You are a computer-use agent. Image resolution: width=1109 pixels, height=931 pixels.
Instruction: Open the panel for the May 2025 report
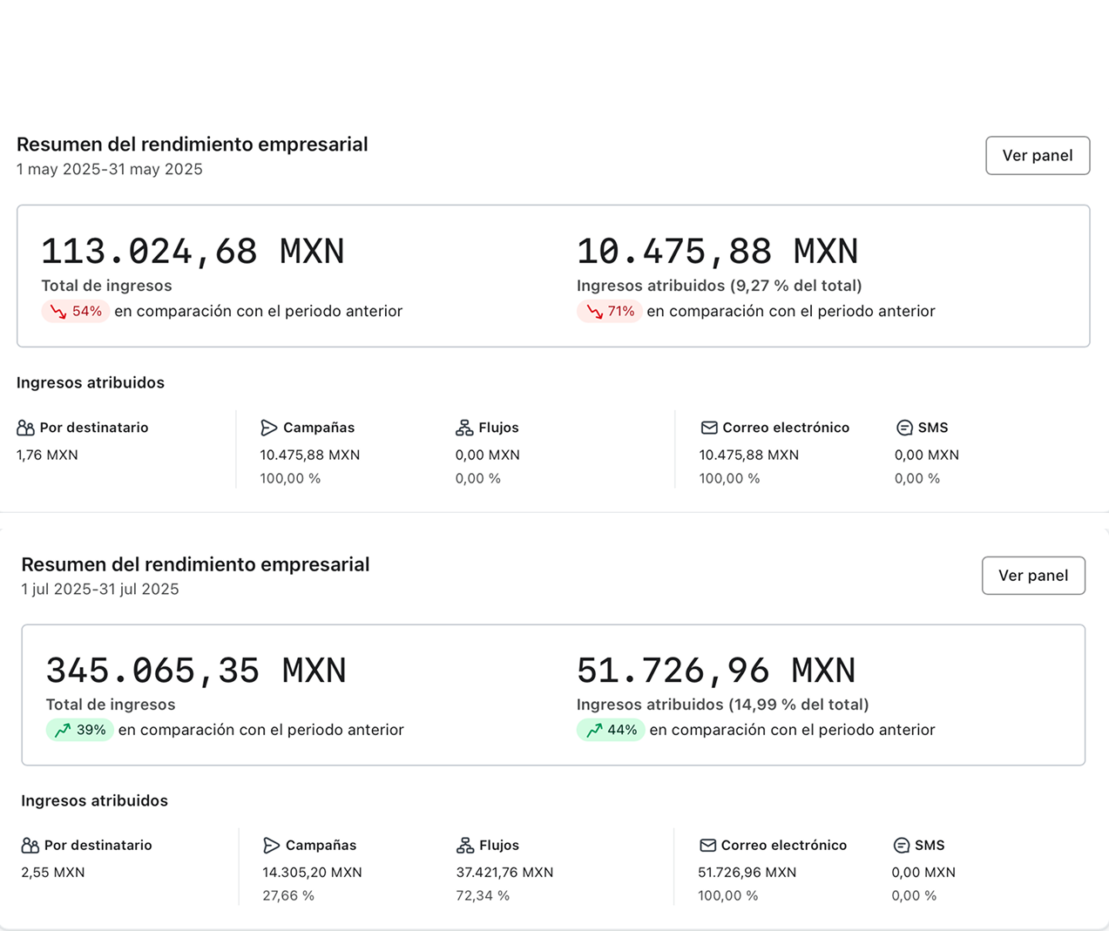point(1037,156)
